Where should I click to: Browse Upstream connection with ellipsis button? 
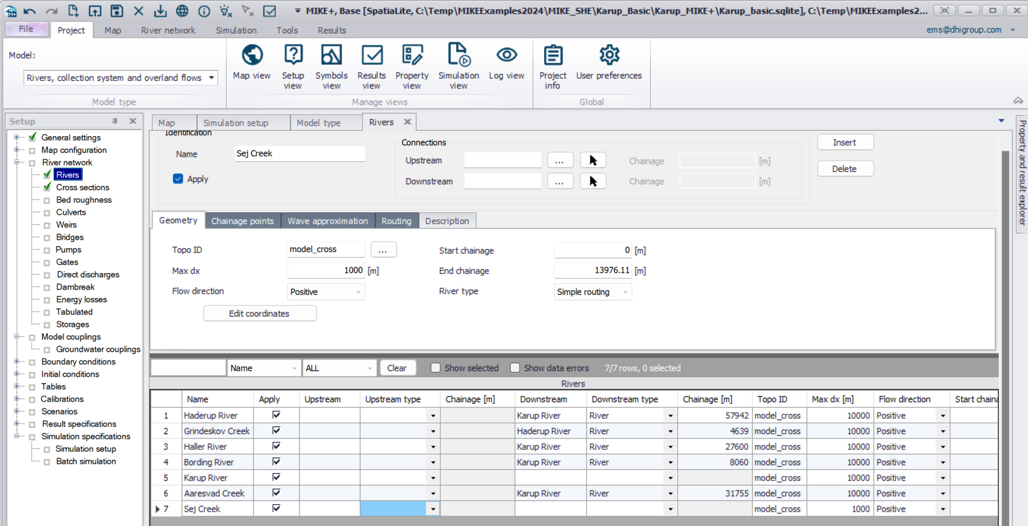point(560,161)
